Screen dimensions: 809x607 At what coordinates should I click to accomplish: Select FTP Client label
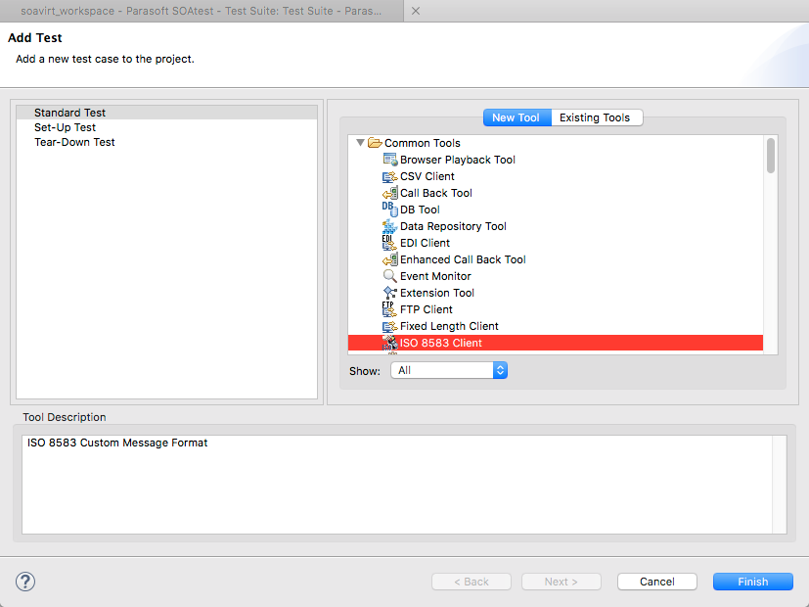coord(427,309)
